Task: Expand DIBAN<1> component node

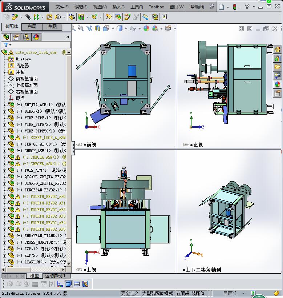Action: click(x=4, y=112)
